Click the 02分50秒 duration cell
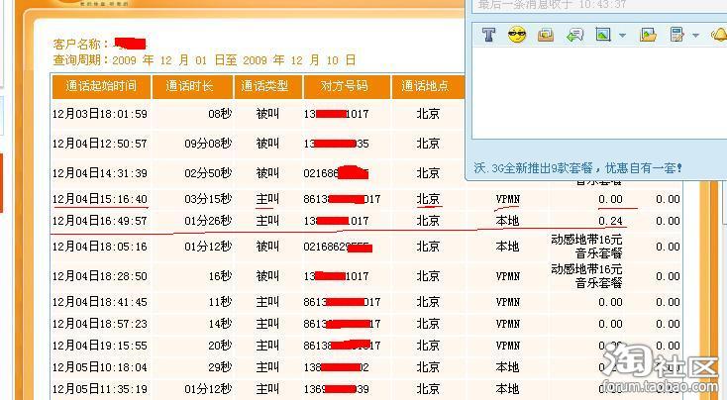Screen dimensions: 727x400 pyautogui.click(x=208, y=173)
